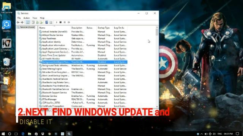Image resolution: width=243 pixels, height=136 pixels.
Task: Open the Recycle Bin desktop icon
Action: point(6,63)
